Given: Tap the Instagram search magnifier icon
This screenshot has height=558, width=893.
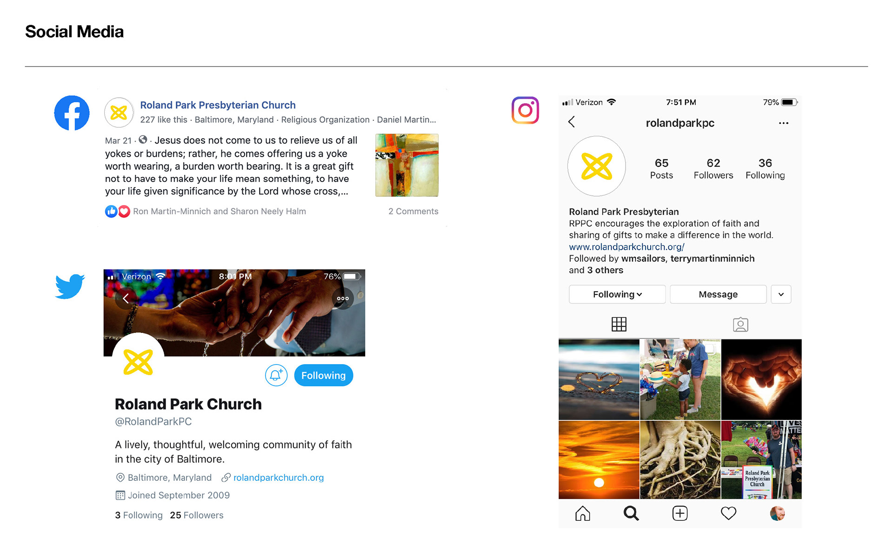Looking at the screenshot, I should click(631, 513).
